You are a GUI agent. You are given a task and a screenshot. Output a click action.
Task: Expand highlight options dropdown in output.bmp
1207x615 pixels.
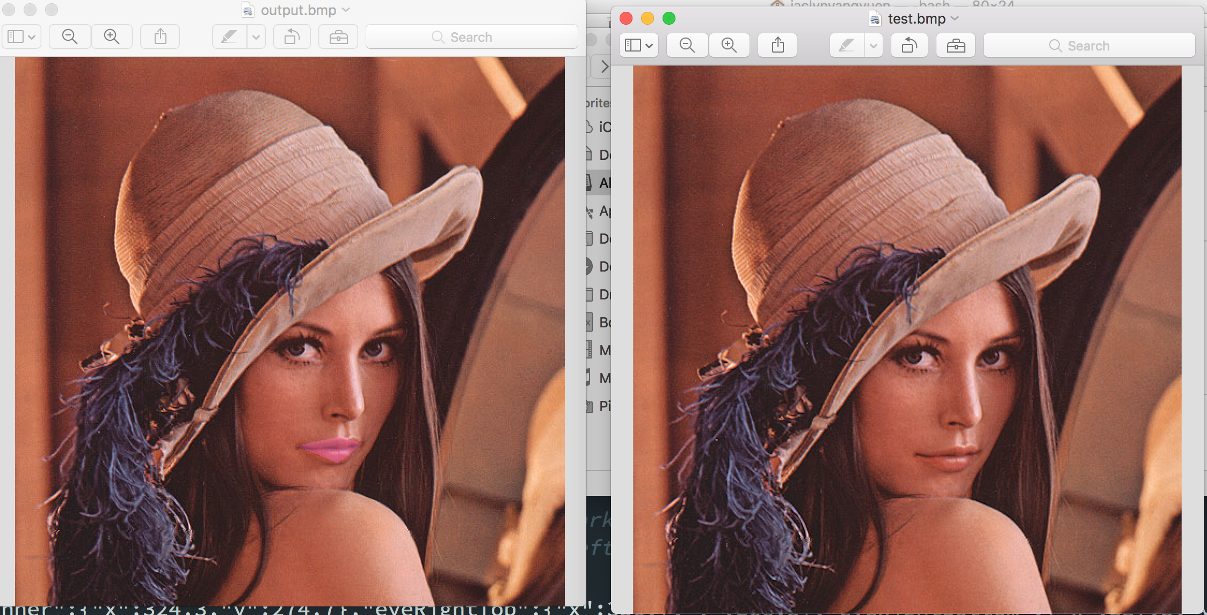pos(256,36)
